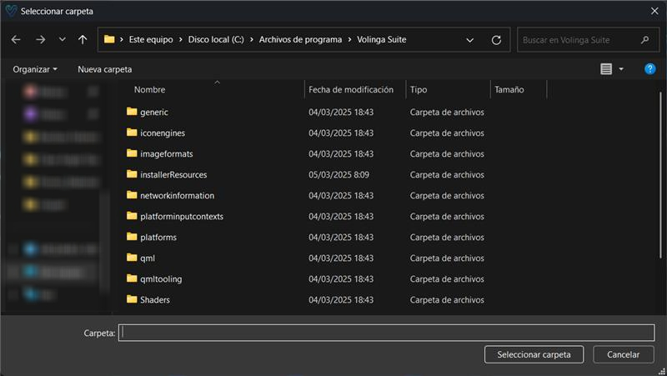The image size is (667, 376).
Task: Click the Cancelar button
Action: [623, 354]
